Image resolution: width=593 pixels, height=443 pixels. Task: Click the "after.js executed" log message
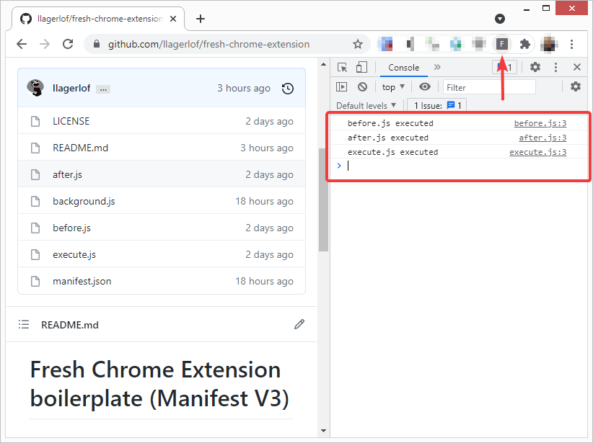click(x=388, y=138)
